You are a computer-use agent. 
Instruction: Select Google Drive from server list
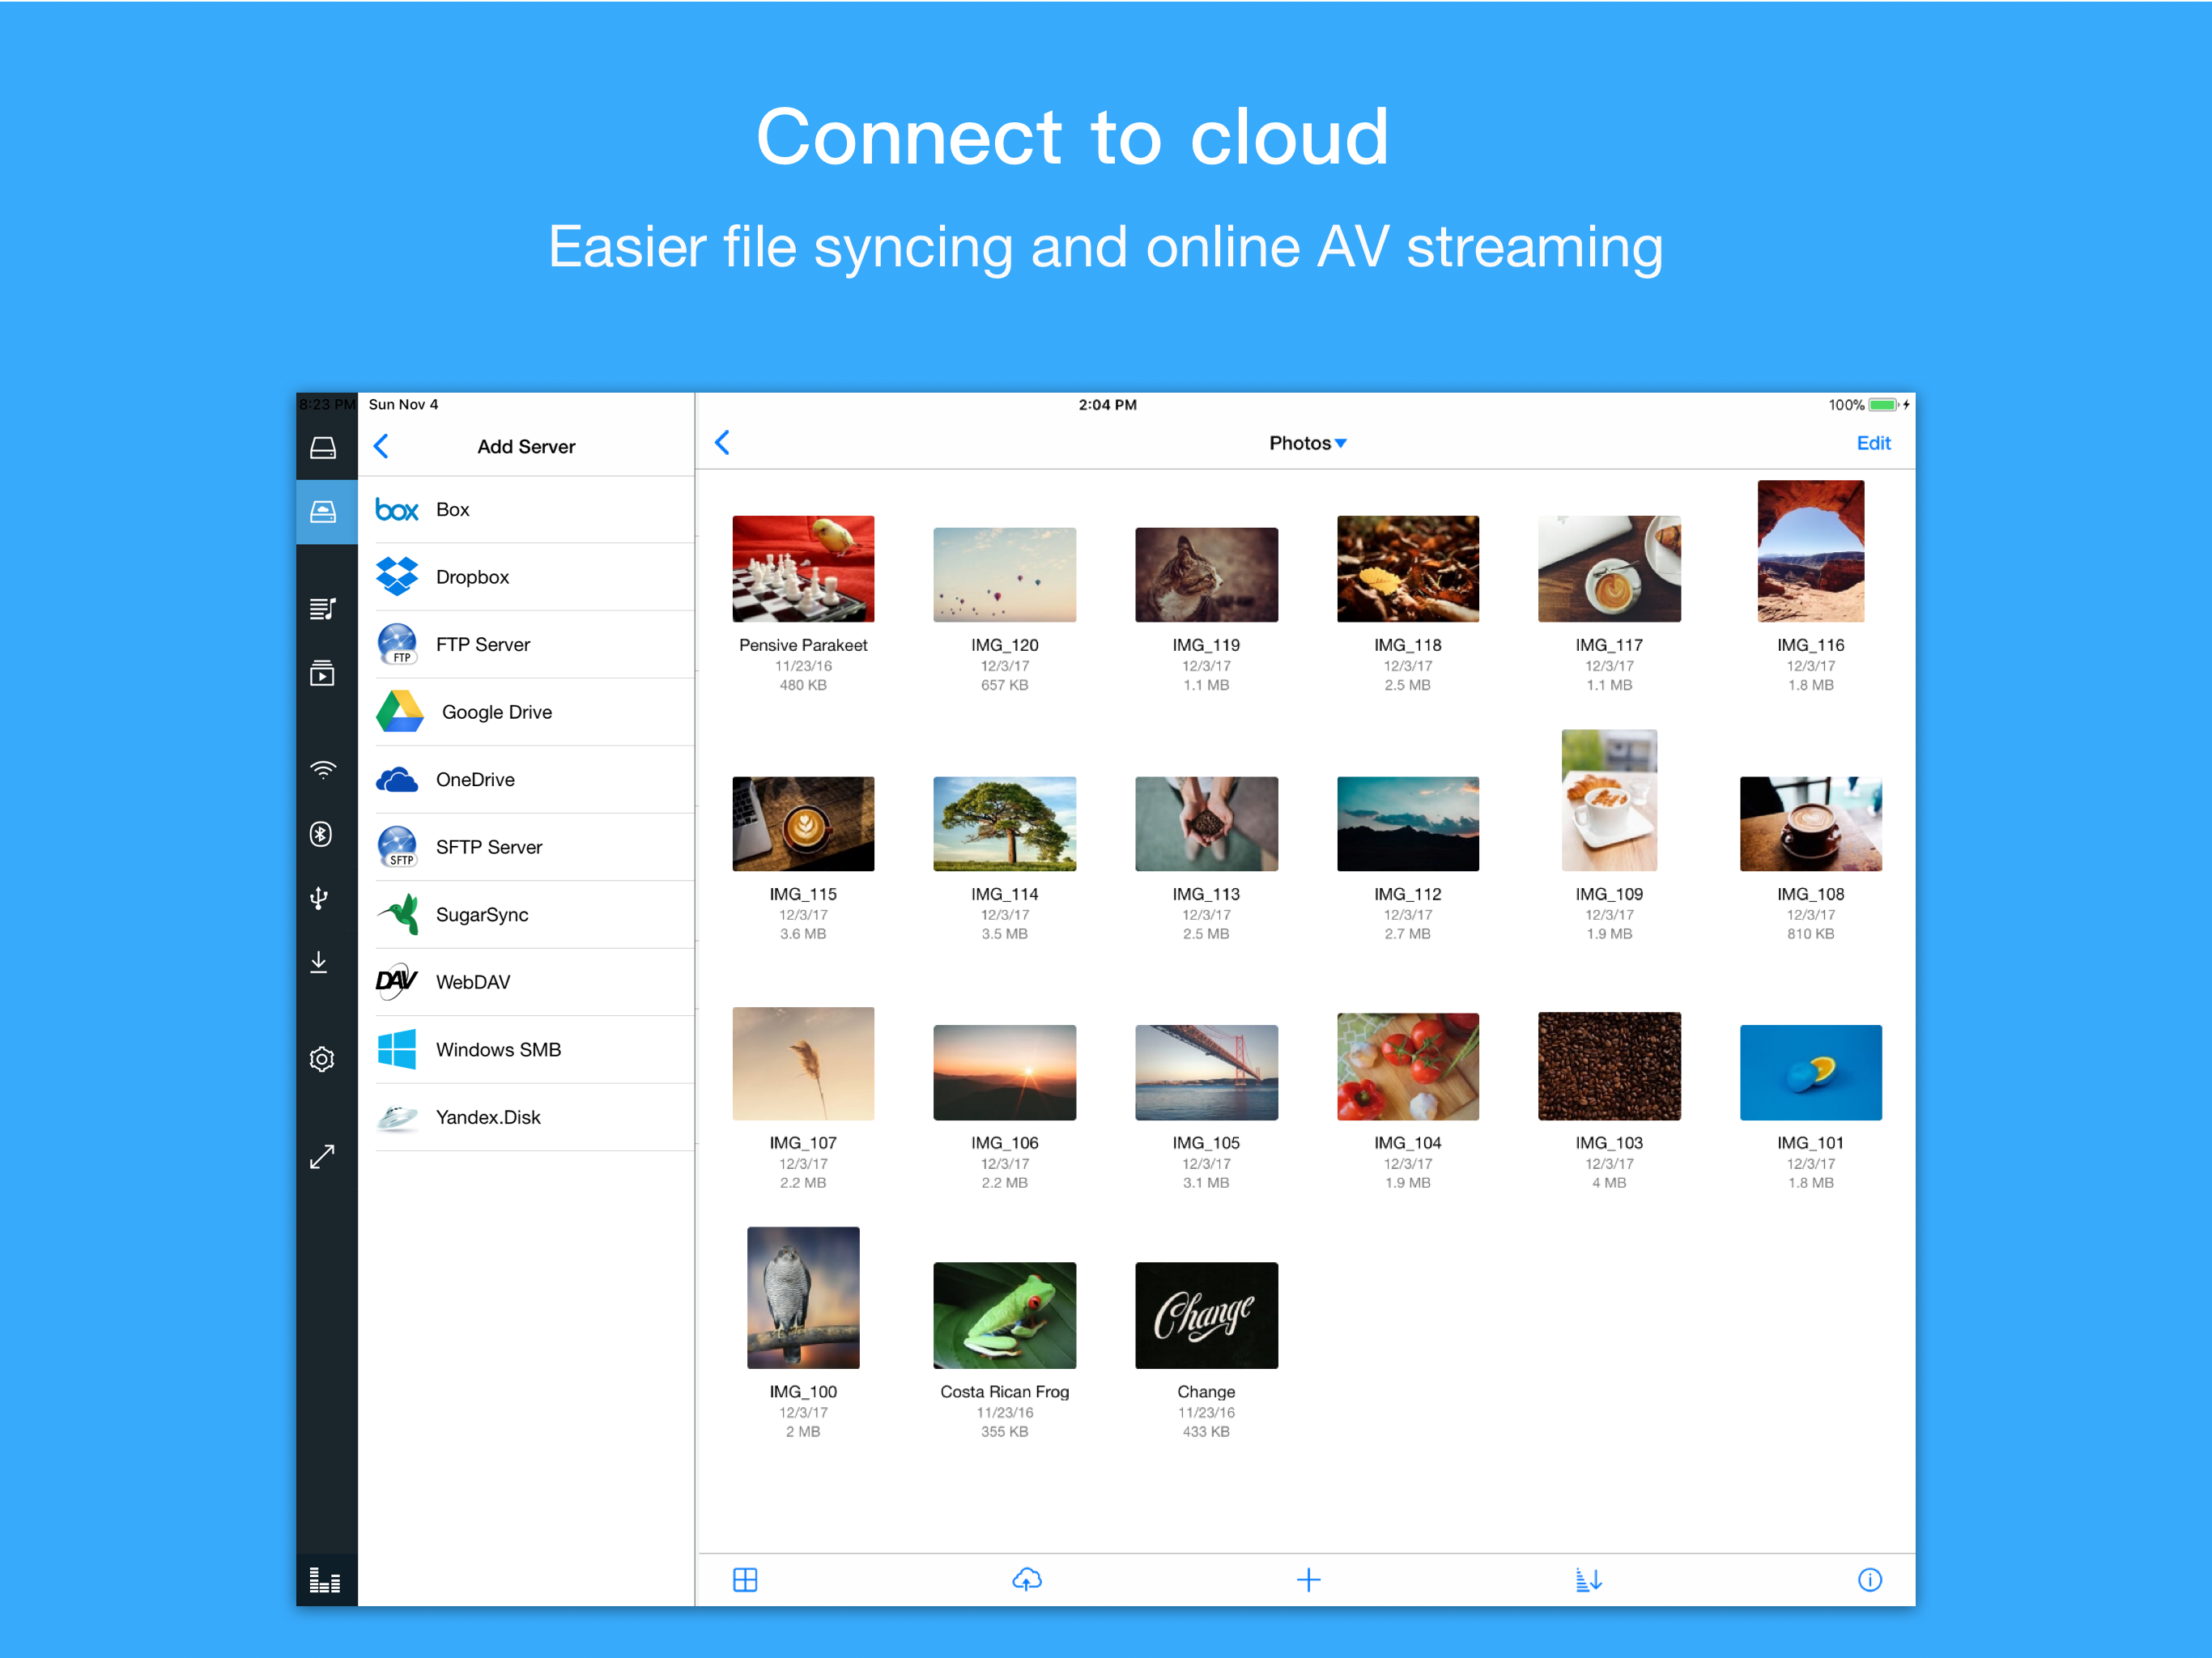[x=496, y=712]
